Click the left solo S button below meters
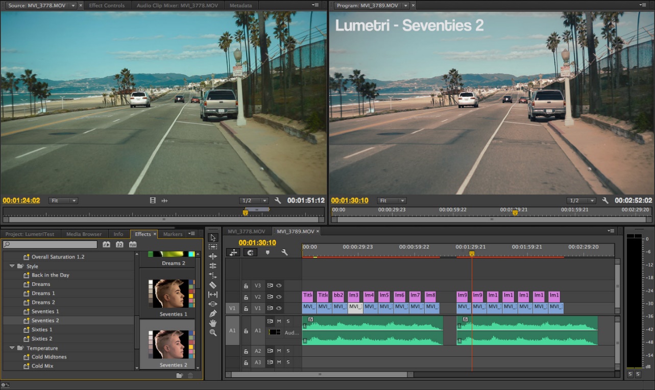Viewport: 655px width, 390px height. 630,374
